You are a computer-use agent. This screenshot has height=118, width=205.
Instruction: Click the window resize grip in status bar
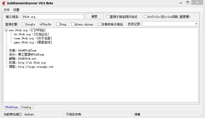coord(201,115)
